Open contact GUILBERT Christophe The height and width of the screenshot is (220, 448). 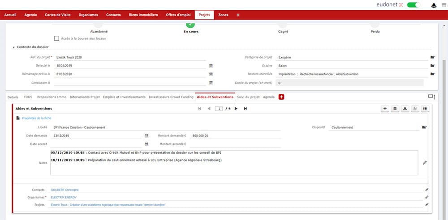(65, 190)
